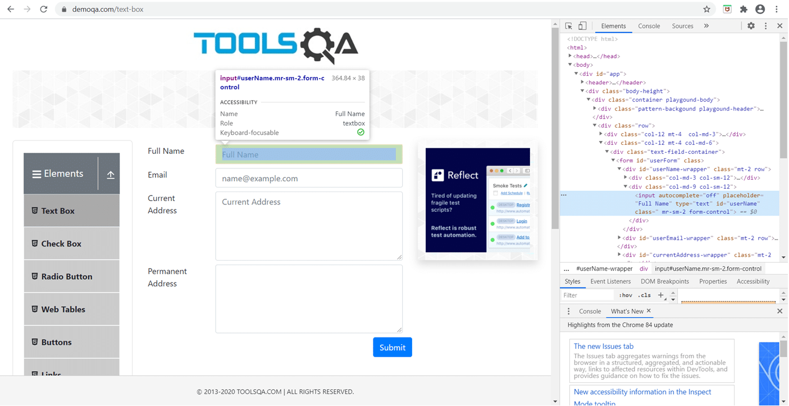Collapse the userForm form node
Image resolution: width=789 pixels, height=406 pixels.
(613, 161)
